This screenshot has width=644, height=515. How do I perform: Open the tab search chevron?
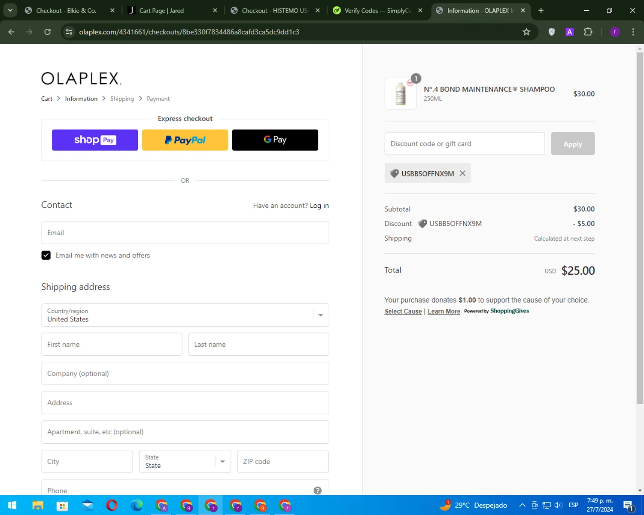pos(10,10)
